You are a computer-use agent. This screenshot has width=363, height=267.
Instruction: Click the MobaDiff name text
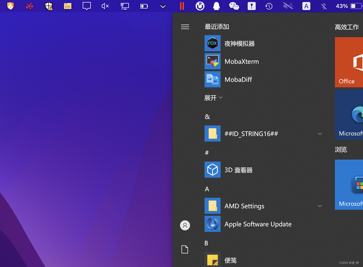[238, 80]
